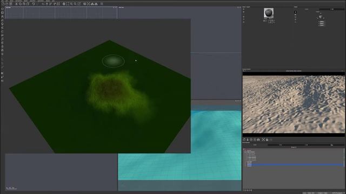Screen dimensions: 346x194
Task: Click the sand dunes render preview image
Action: pyautogui.click(x=294, y=104)
